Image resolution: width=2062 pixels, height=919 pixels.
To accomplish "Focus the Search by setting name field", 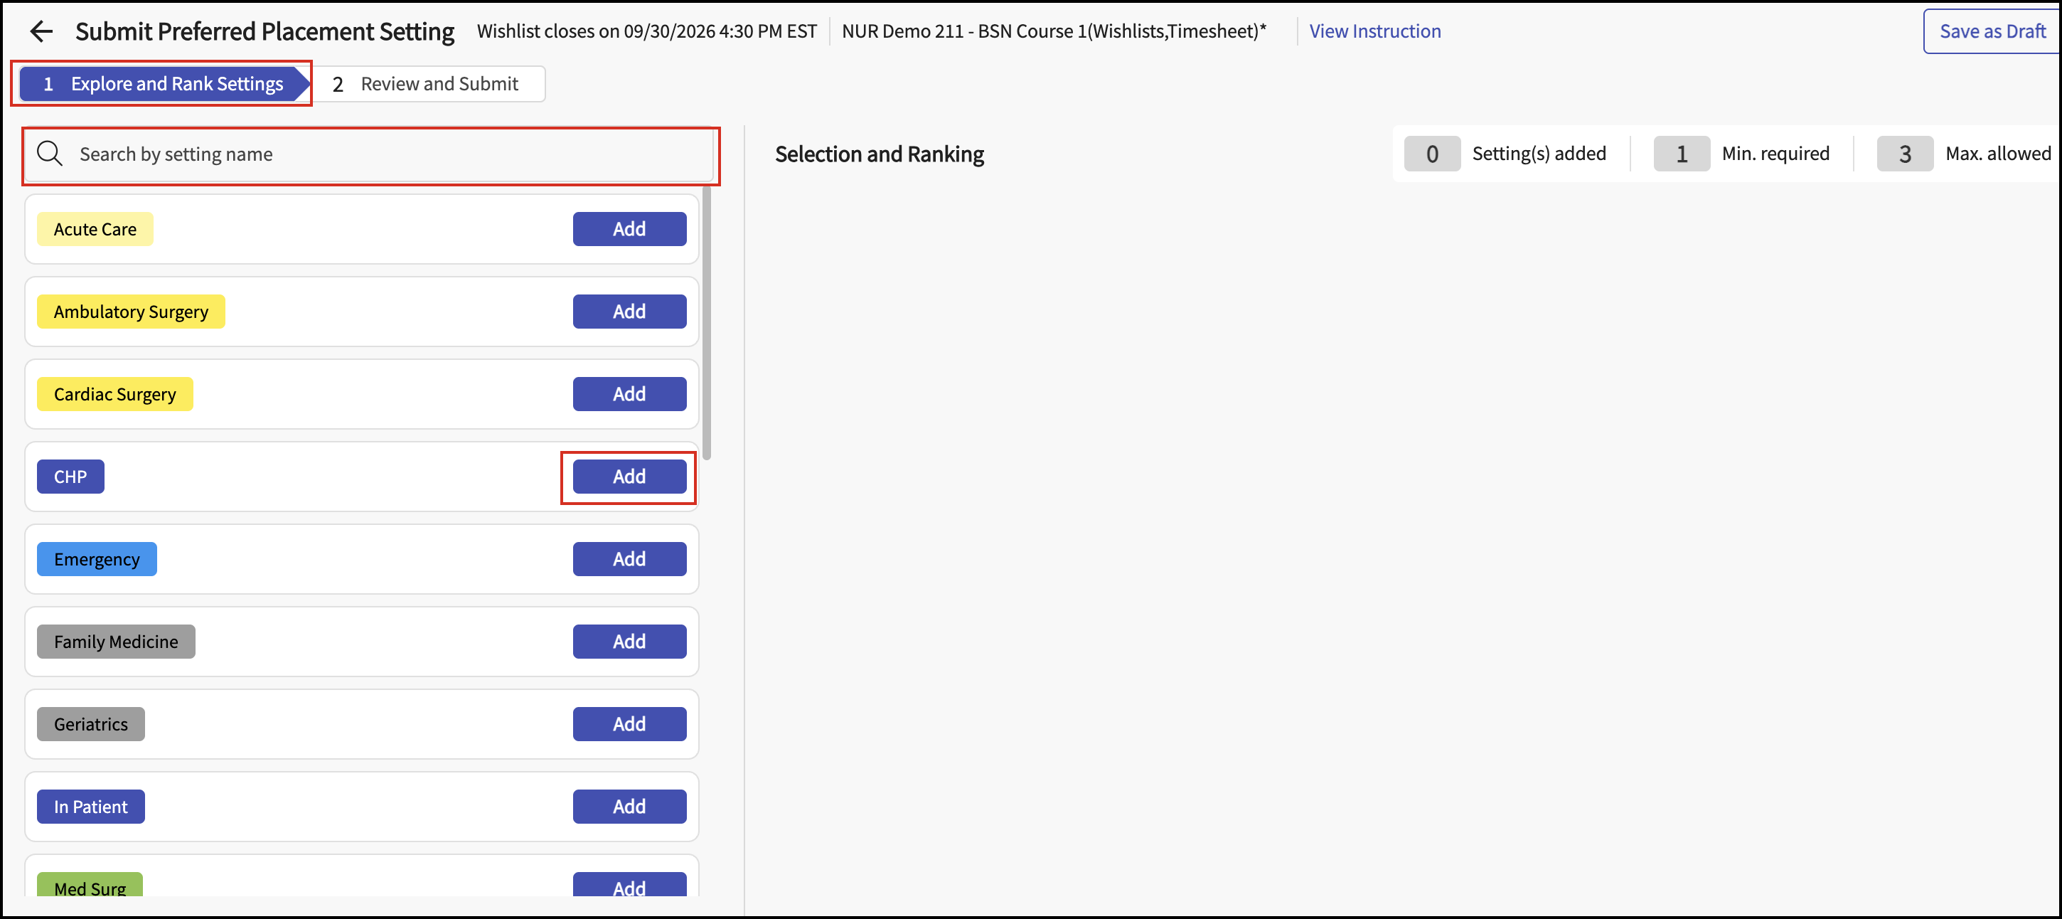I will pyautogui.click(x=370, y=154).
